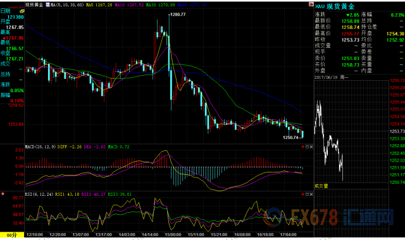Maximize the RSI indicator panel
Image resolution: width=405 pixels, height=240 pixels.
coord(307,194)
